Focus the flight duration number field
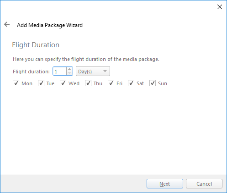This screenshot has height=193, width=227. point(60,71)
